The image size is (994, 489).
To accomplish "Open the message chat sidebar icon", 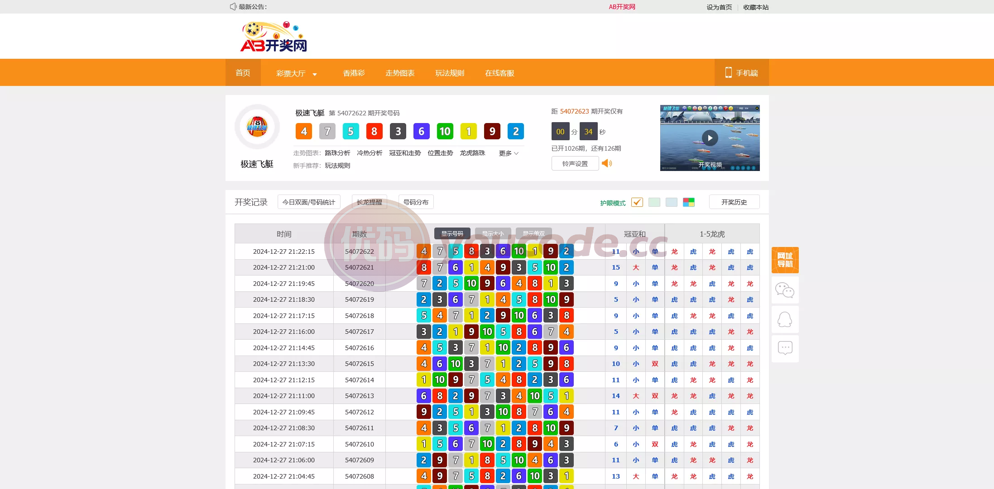I will [785, 348].
